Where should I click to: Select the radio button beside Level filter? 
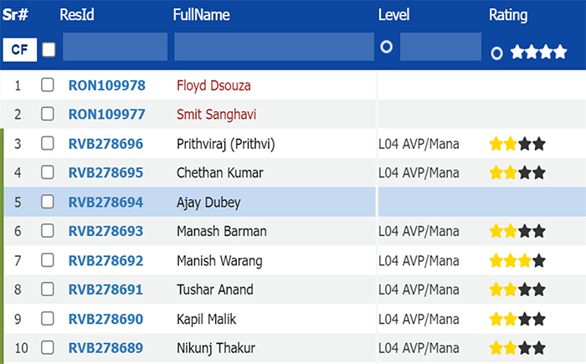tap(387, 47)
